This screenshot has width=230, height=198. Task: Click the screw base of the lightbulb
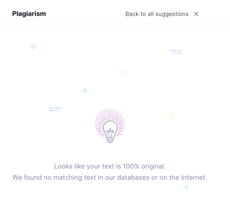[x=110, y=140]
